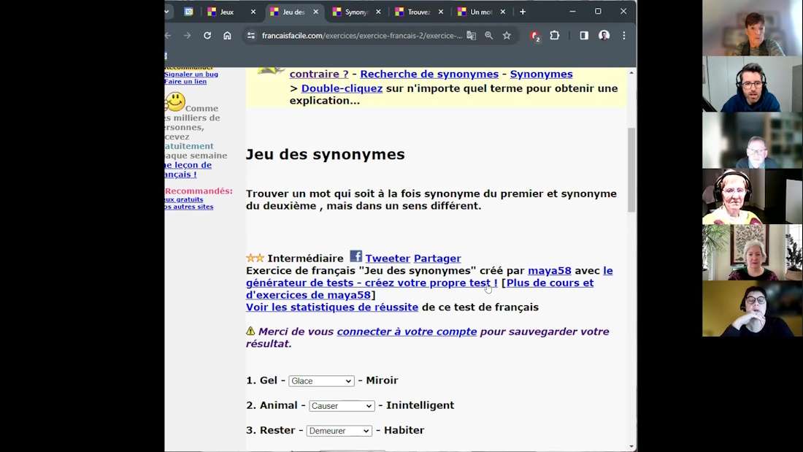Close the "Jeux" tab
Image resolution: width=803 pixels, height=452 pixels.
coord(253,12)
